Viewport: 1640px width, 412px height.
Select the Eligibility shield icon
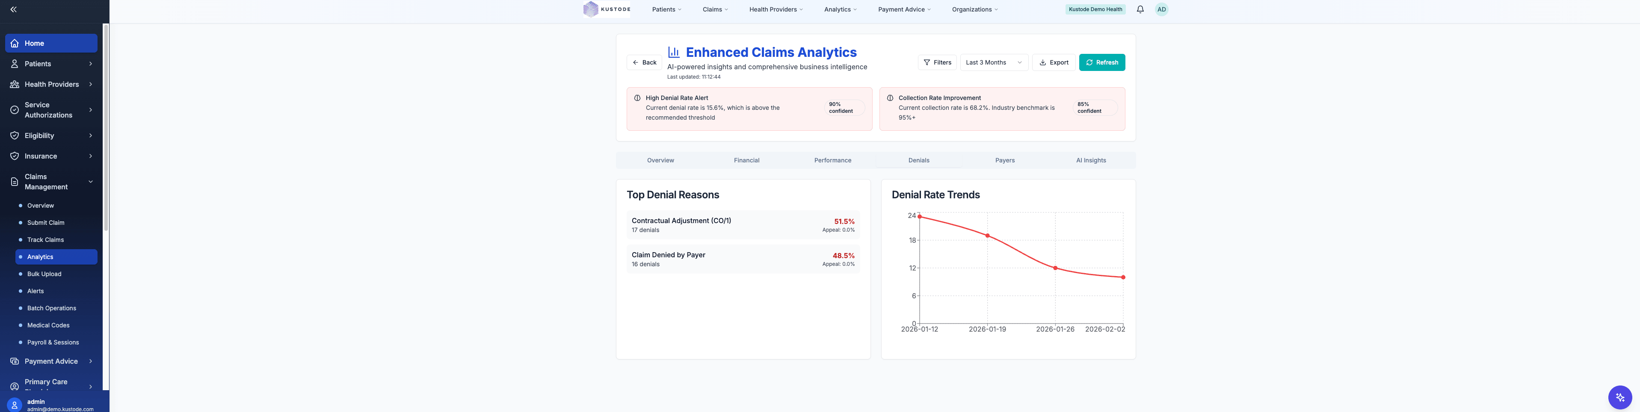tap(15, 135)
